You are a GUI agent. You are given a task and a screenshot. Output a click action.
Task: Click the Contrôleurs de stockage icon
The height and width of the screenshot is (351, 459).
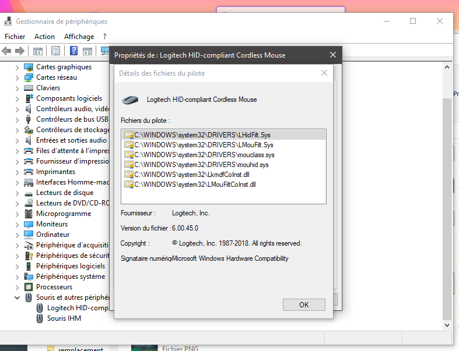click(29, 130)
